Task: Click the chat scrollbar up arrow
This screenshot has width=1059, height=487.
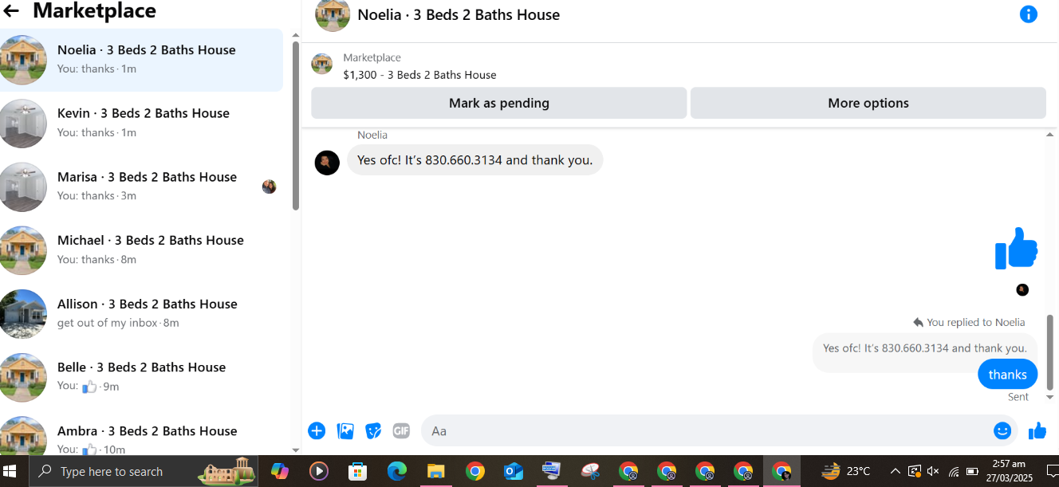Action: (x=1049, y=135)
